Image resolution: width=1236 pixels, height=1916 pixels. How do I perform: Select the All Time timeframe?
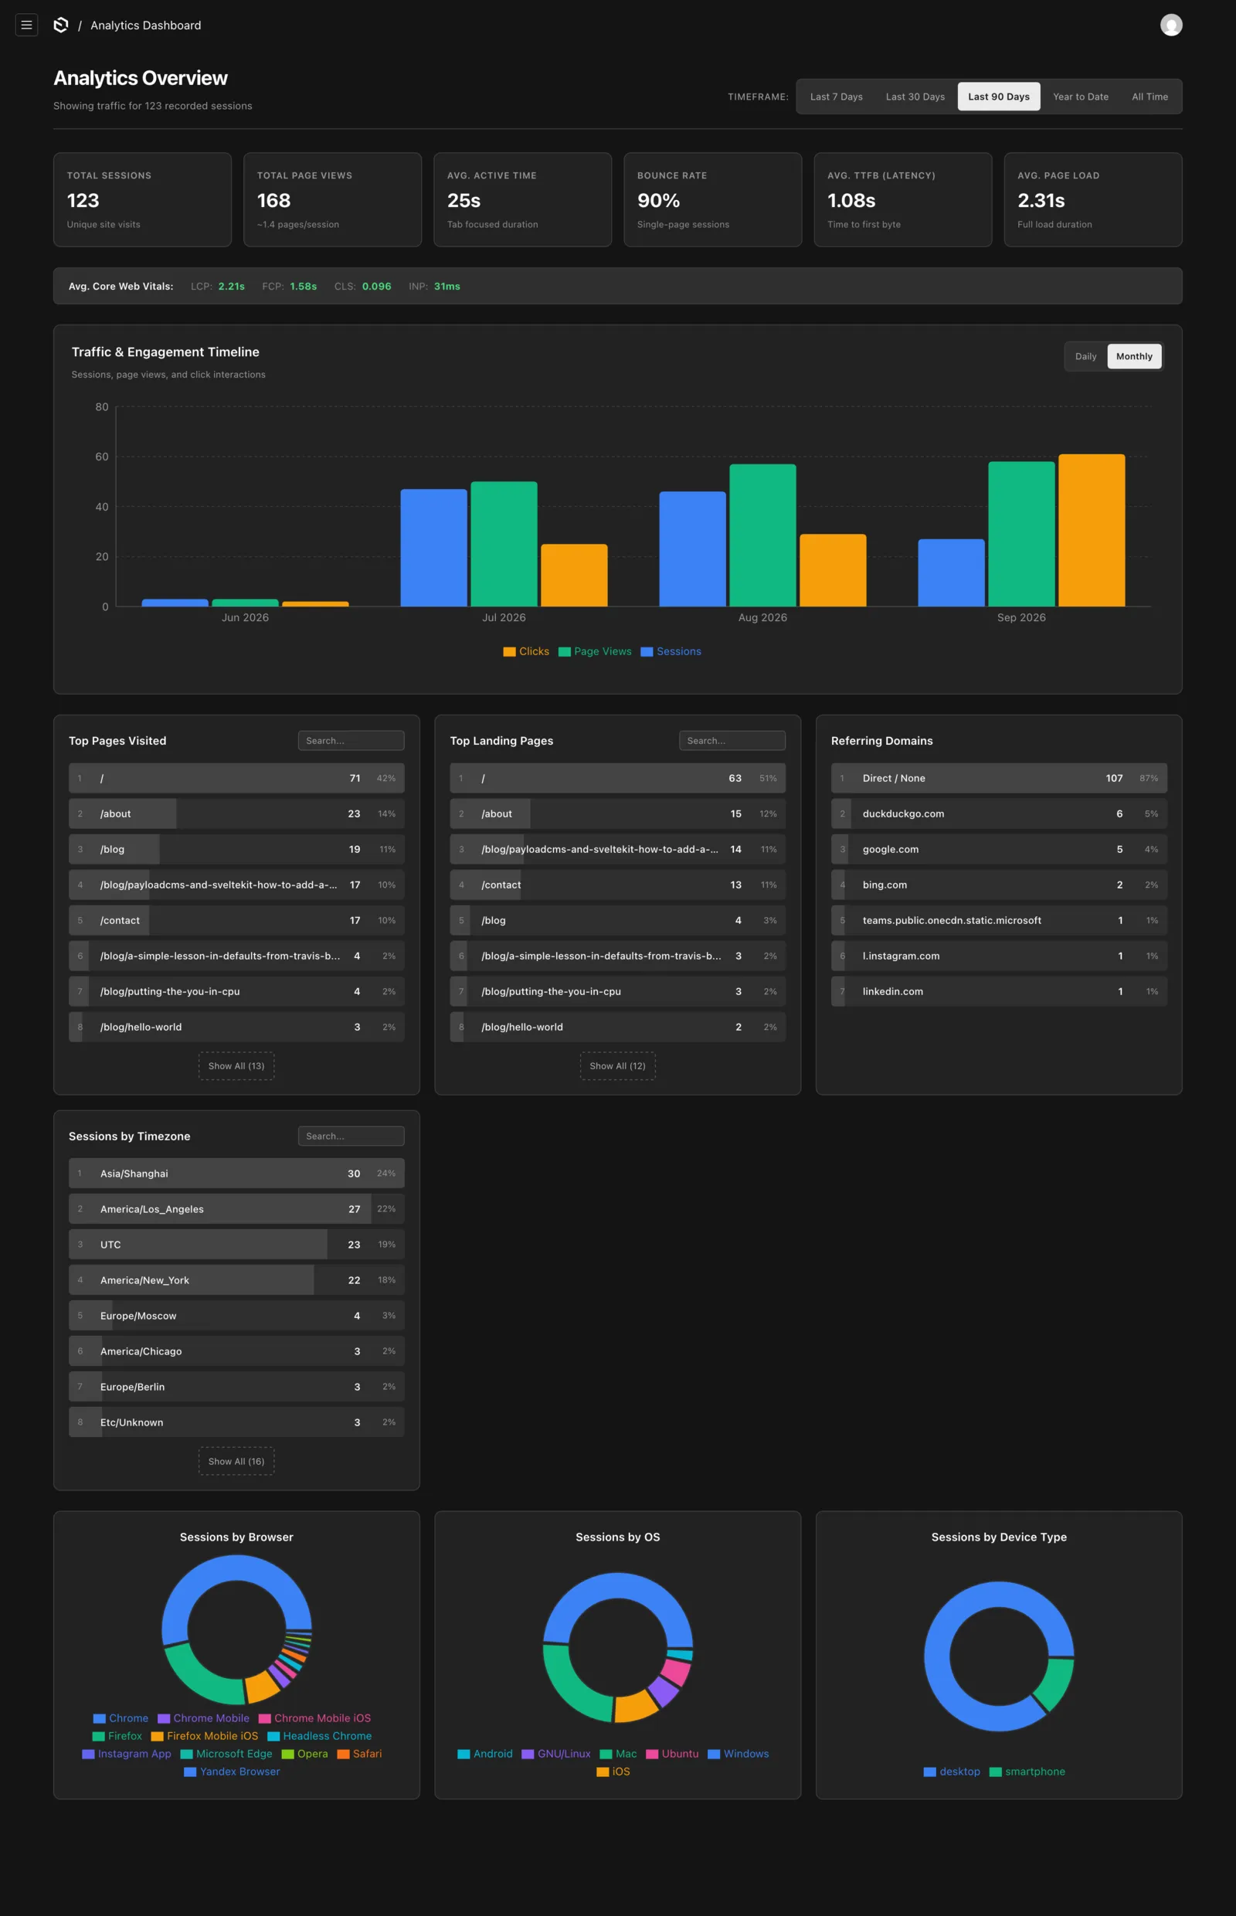(1149, 97)
